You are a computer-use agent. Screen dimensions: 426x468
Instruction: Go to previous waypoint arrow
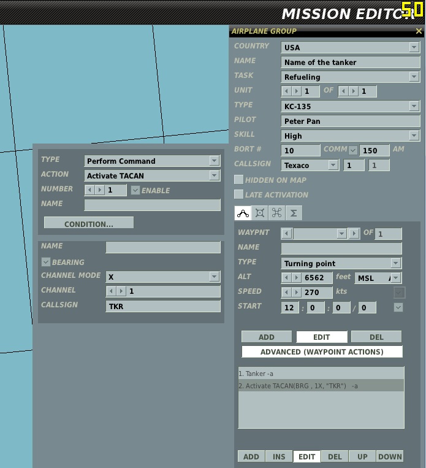coord(286,234)
